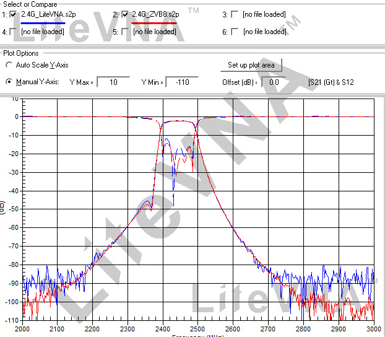Click slot 6 "no file loaded" label

click(264, 31)
